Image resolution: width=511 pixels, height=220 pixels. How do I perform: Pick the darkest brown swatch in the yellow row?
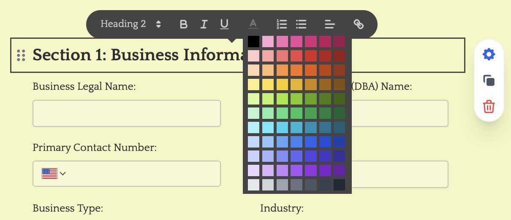[x=340, y=84]
